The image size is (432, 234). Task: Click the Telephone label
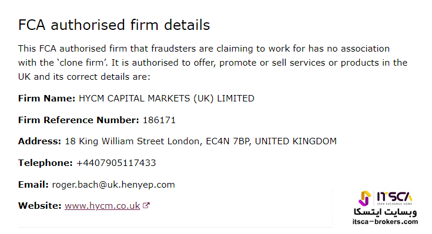pyautogui.click(x=45, y=163)
